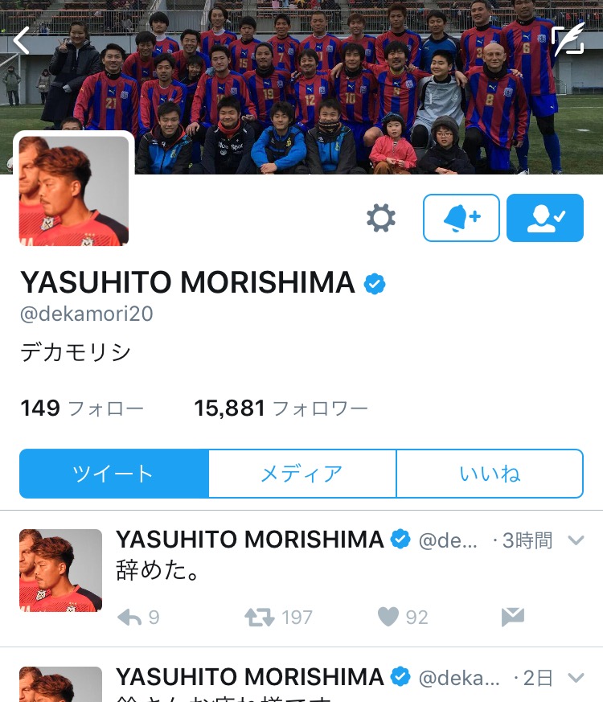
Task: Like the 辞めた。 tweet with the heart
Action: 403,618
